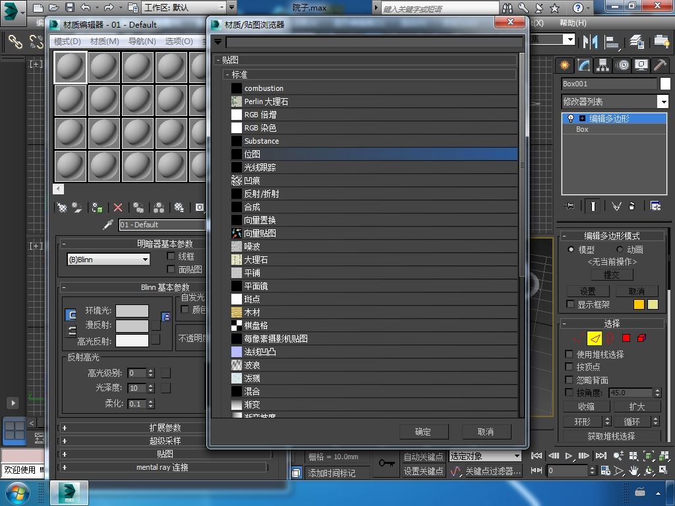
Task: Select the 模型 radio button
Action: (571, 249)
